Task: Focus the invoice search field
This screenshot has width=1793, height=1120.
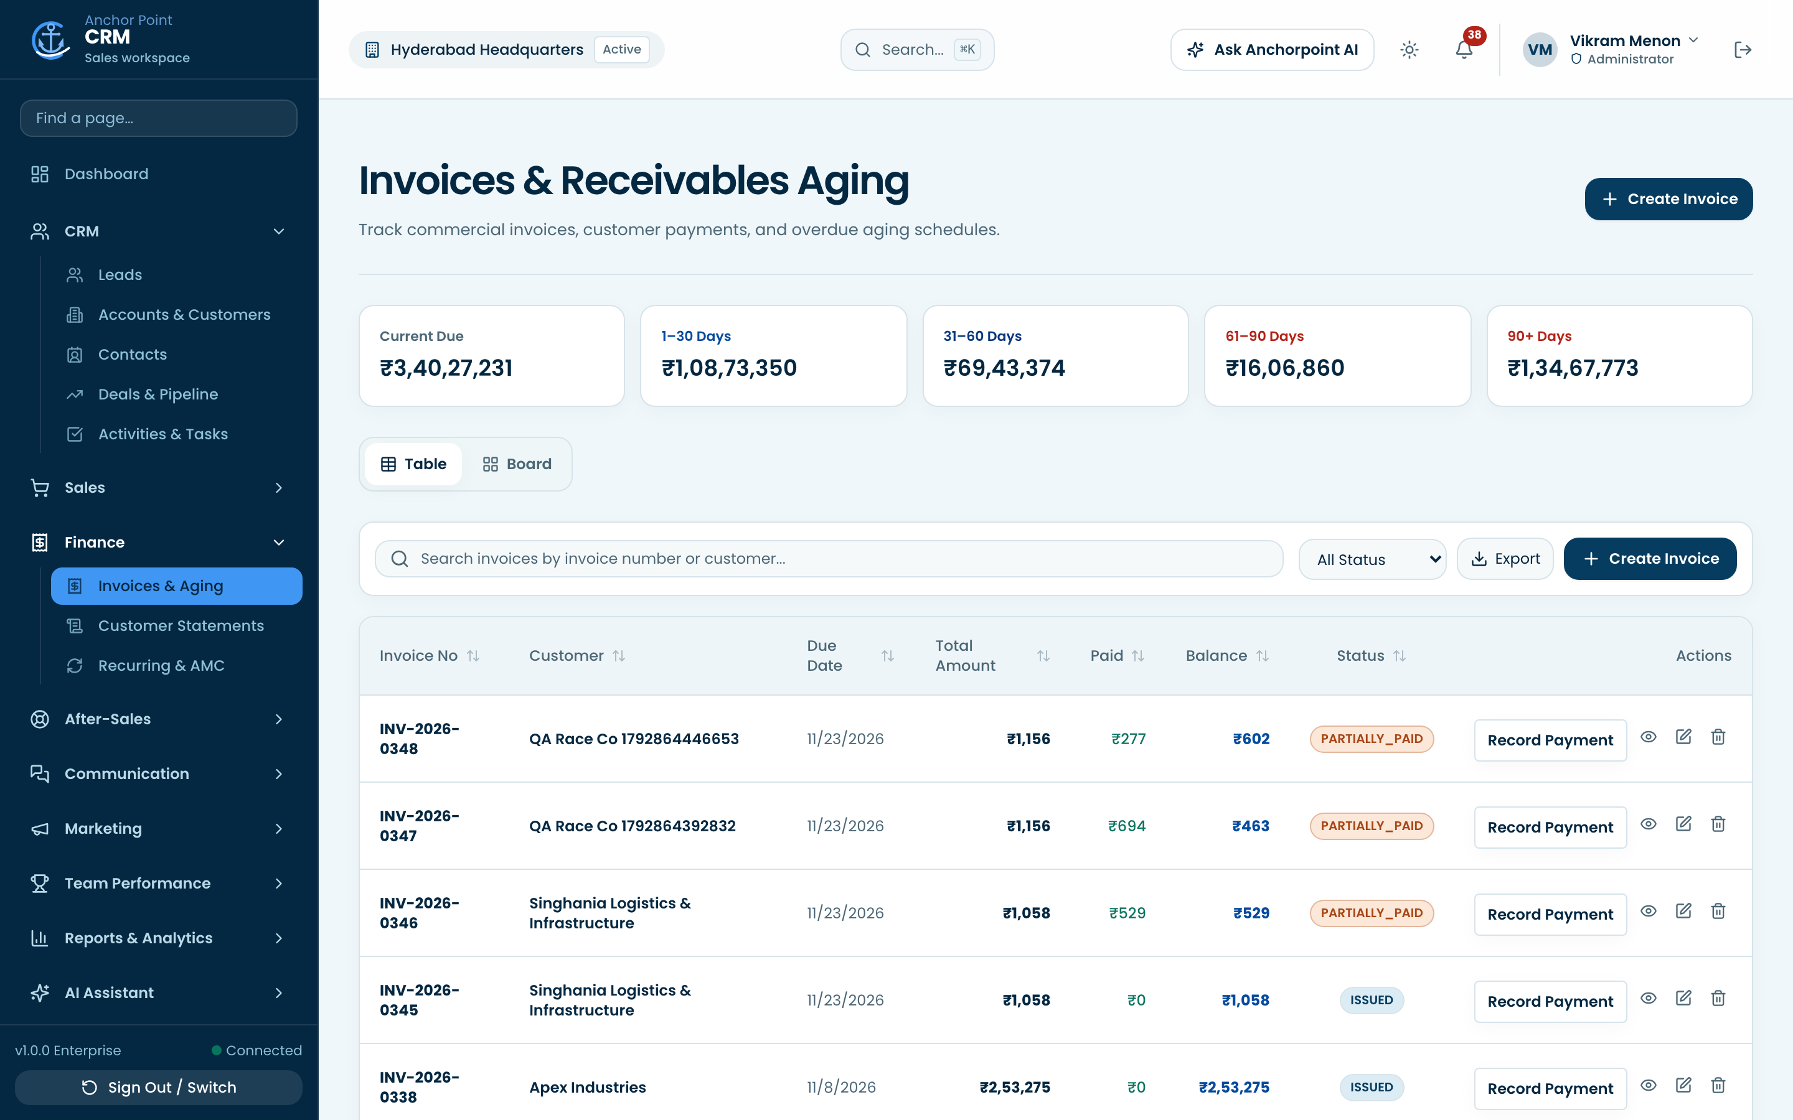Action: [x=829, y=559]
